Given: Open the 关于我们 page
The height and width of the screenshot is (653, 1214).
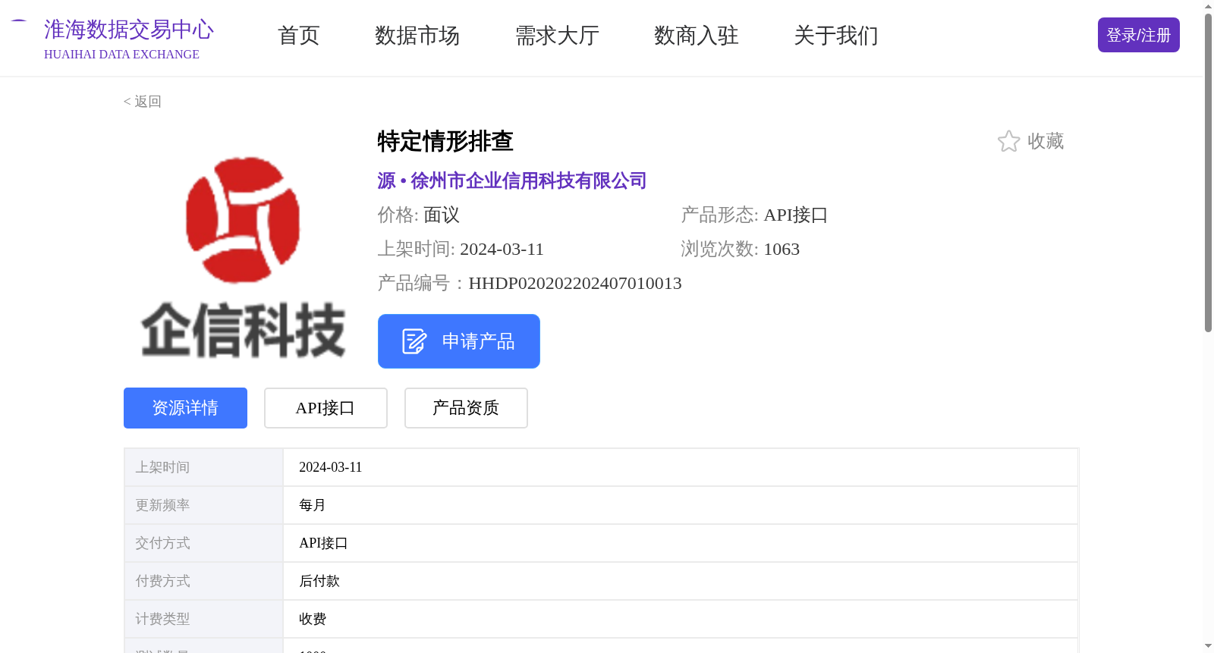Looking at the screenshot, I should [x=836, y=36].
